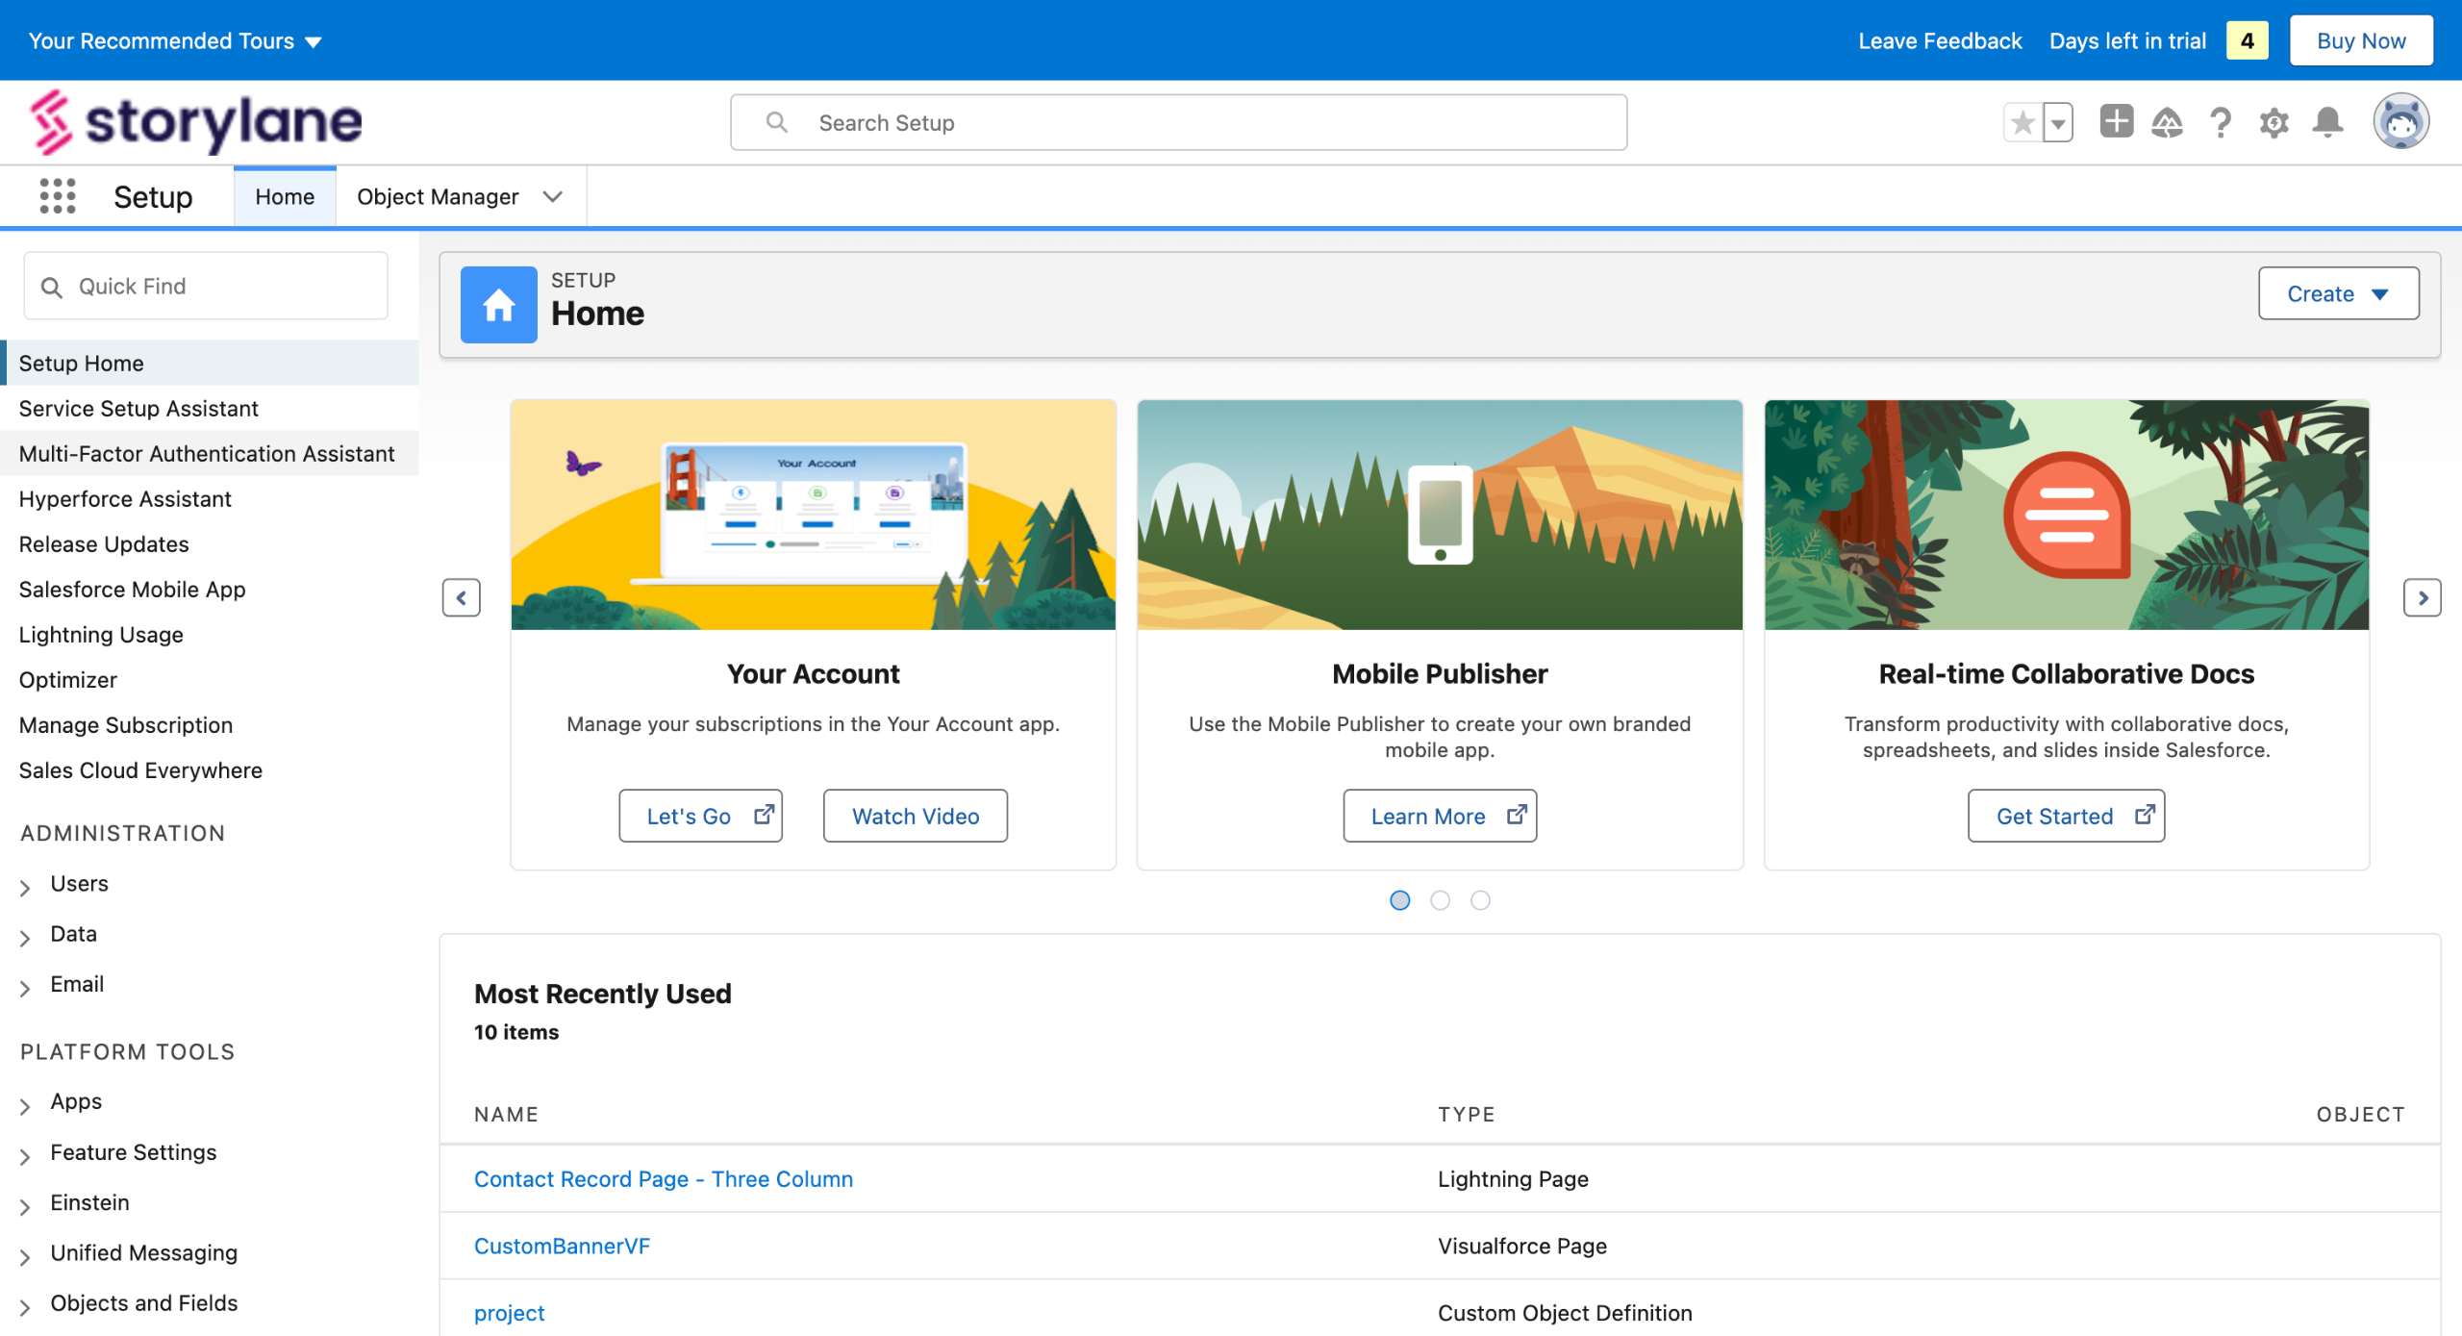Screen dimensions: 2462x1336
Task: Click the Let's Go button
Action: coord(700,816)
